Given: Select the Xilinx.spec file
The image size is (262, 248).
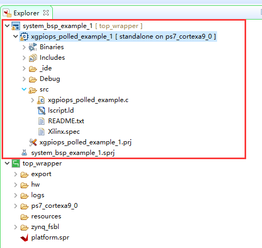Looking at the screenshot, I should pos(64,132).
